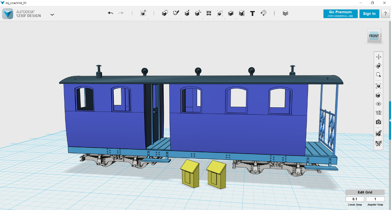Open the Sketch tool with pencil icon
391x210 pixels.
[176, 13]
